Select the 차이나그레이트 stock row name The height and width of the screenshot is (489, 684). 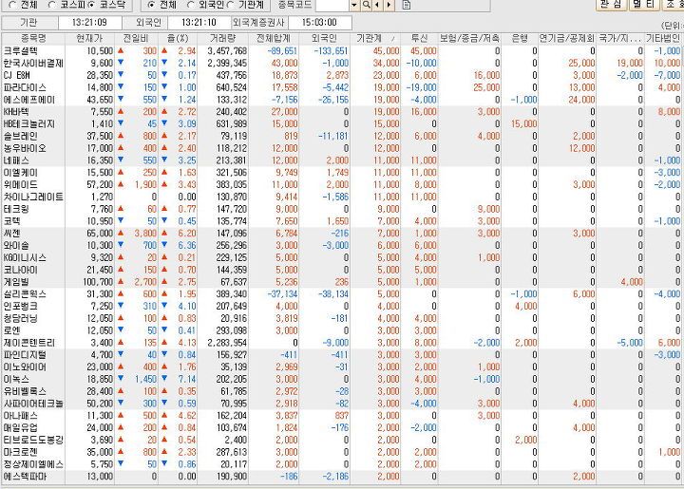click(33, 197)
